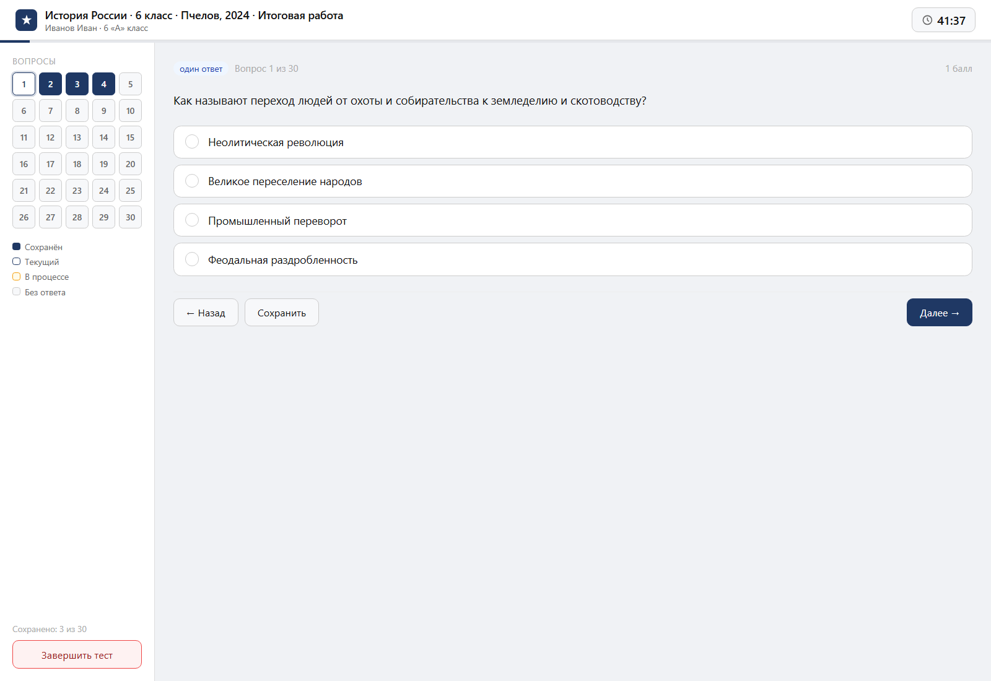
Task: Go to question 12
Action: point(50,137)
